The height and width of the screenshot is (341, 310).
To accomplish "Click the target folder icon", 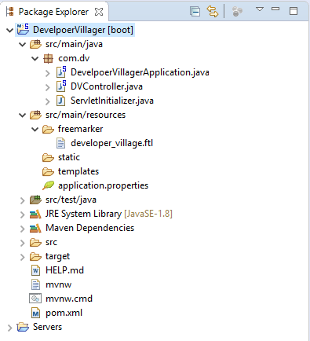I will [35, 256].
